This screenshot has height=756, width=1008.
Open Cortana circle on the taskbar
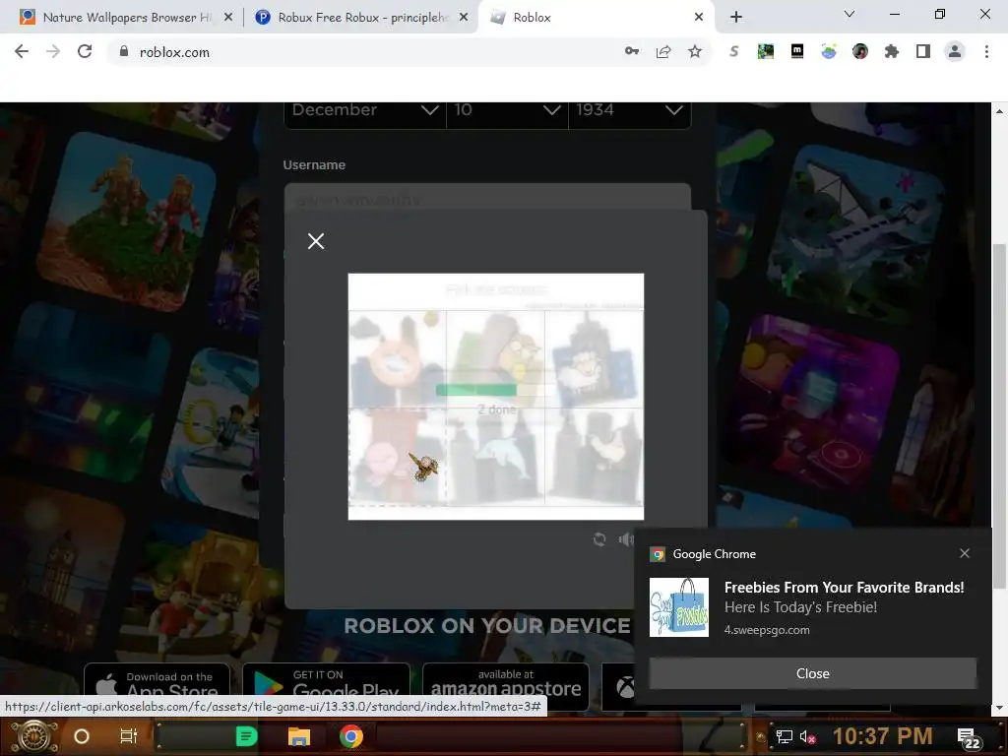tap(82, 736)
